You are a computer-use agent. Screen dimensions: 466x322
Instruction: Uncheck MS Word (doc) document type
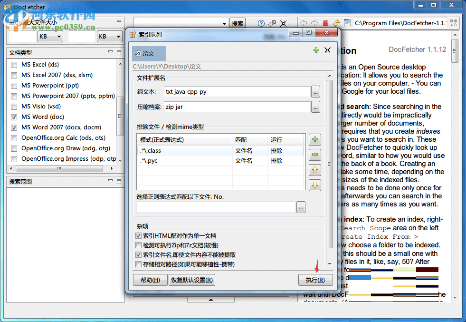[x=14, y=117]
